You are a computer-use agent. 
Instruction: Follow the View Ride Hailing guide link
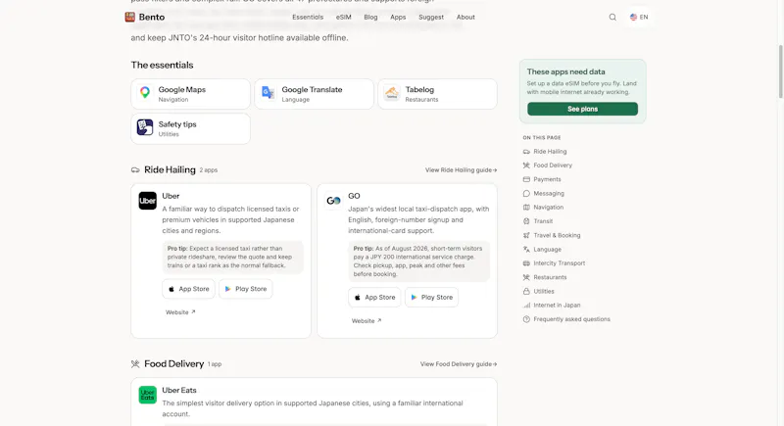pos(461,169)
